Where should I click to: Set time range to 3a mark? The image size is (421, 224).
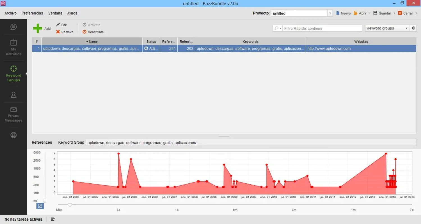pyautogui.click(x=118, y=210)
